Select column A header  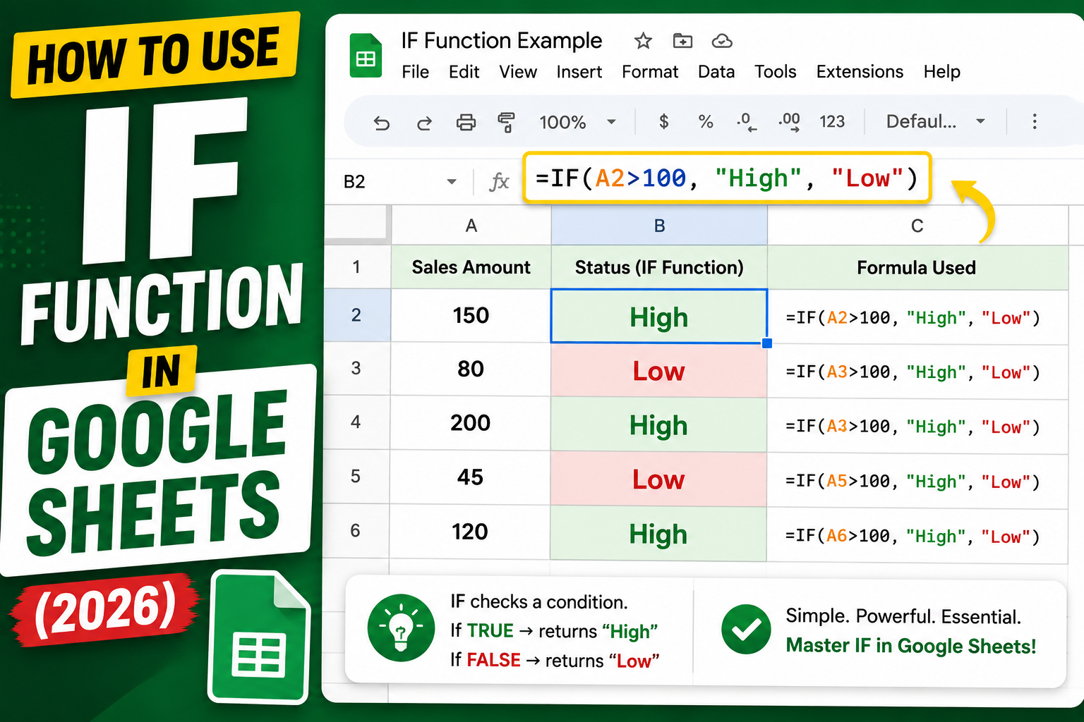pos(471,226)
